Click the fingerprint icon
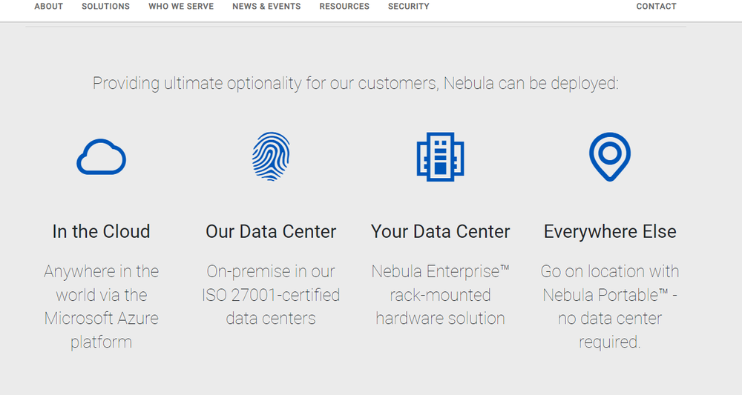 (271, 156)
